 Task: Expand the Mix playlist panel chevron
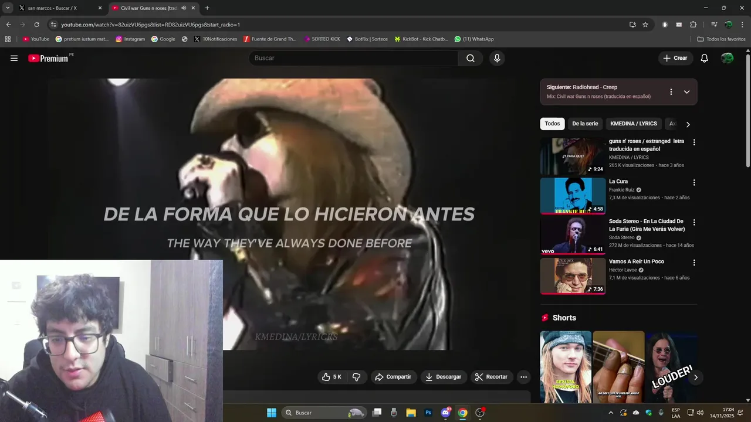[686, 92]
